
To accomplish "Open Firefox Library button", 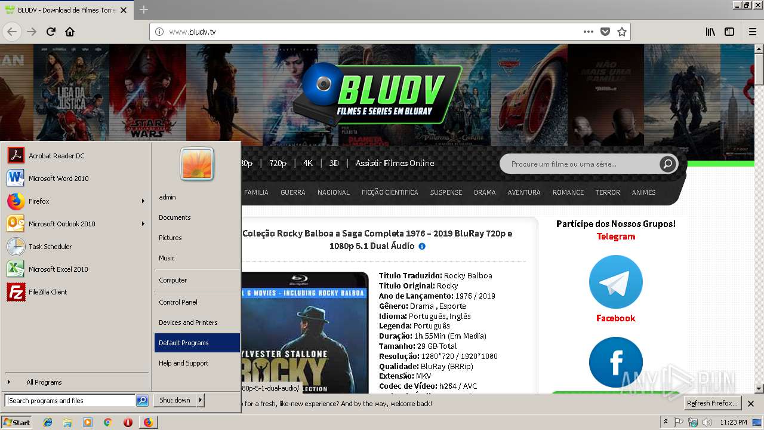I will click(710, 32).
